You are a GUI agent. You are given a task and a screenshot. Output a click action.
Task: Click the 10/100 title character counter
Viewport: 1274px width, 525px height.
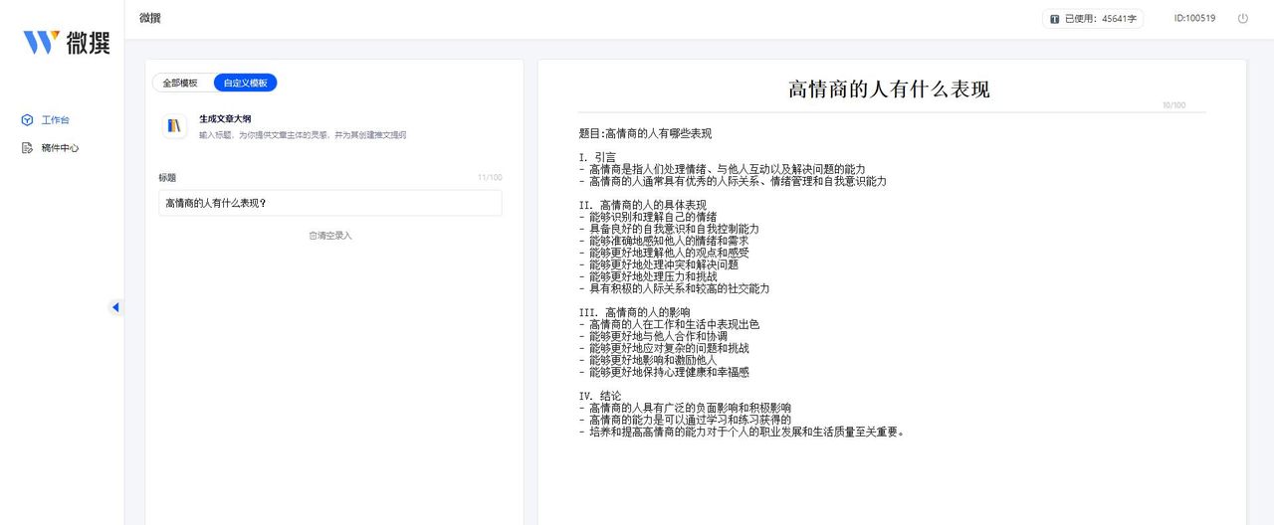tap(1173, 105)
